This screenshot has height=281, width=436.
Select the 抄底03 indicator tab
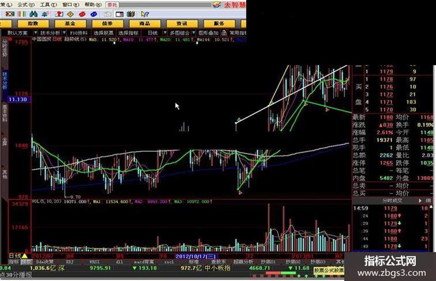(317, 262)
